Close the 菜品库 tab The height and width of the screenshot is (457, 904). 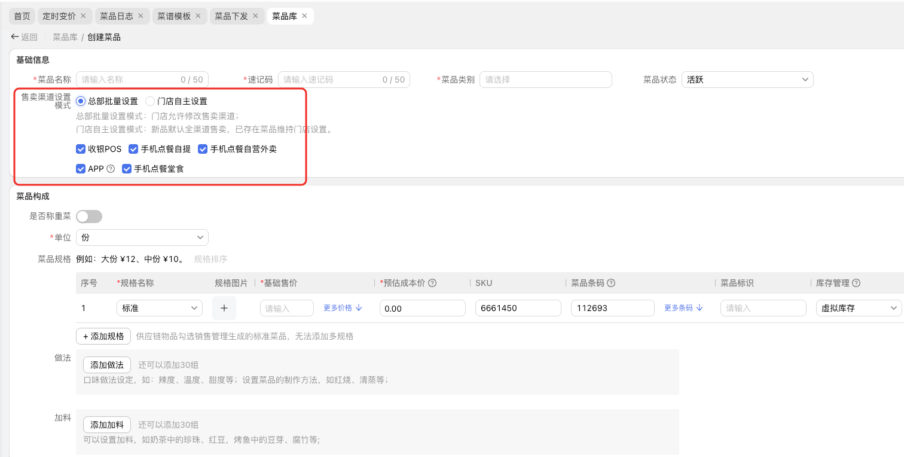[304, 16]
